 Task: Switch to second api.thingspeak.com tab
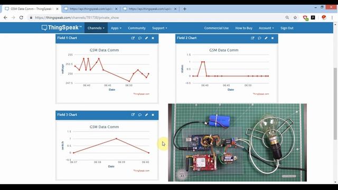click(x=90, y=9)
